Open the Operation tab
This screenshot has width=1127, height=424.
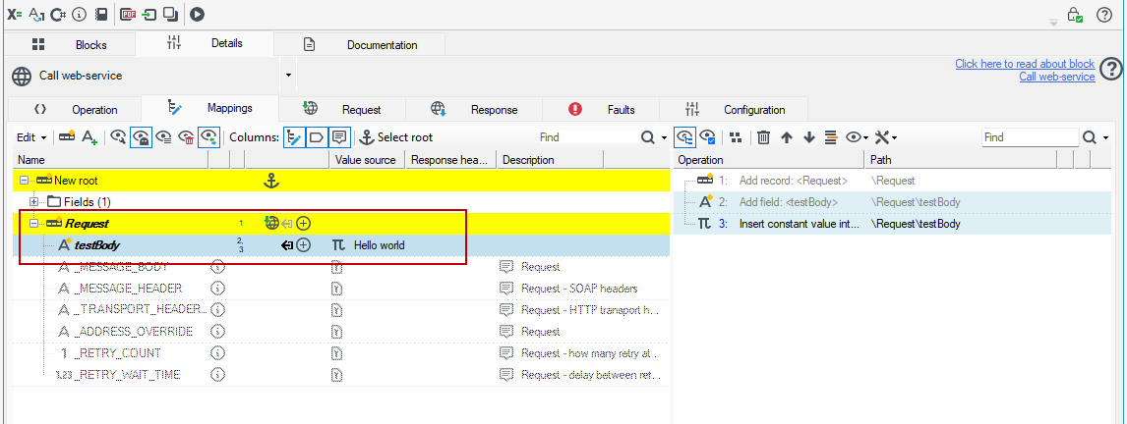tap(76, 110)
